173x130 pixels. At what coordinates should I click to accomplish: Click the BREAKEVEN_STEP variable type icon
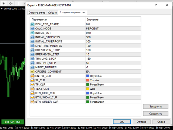click(32, 54)
